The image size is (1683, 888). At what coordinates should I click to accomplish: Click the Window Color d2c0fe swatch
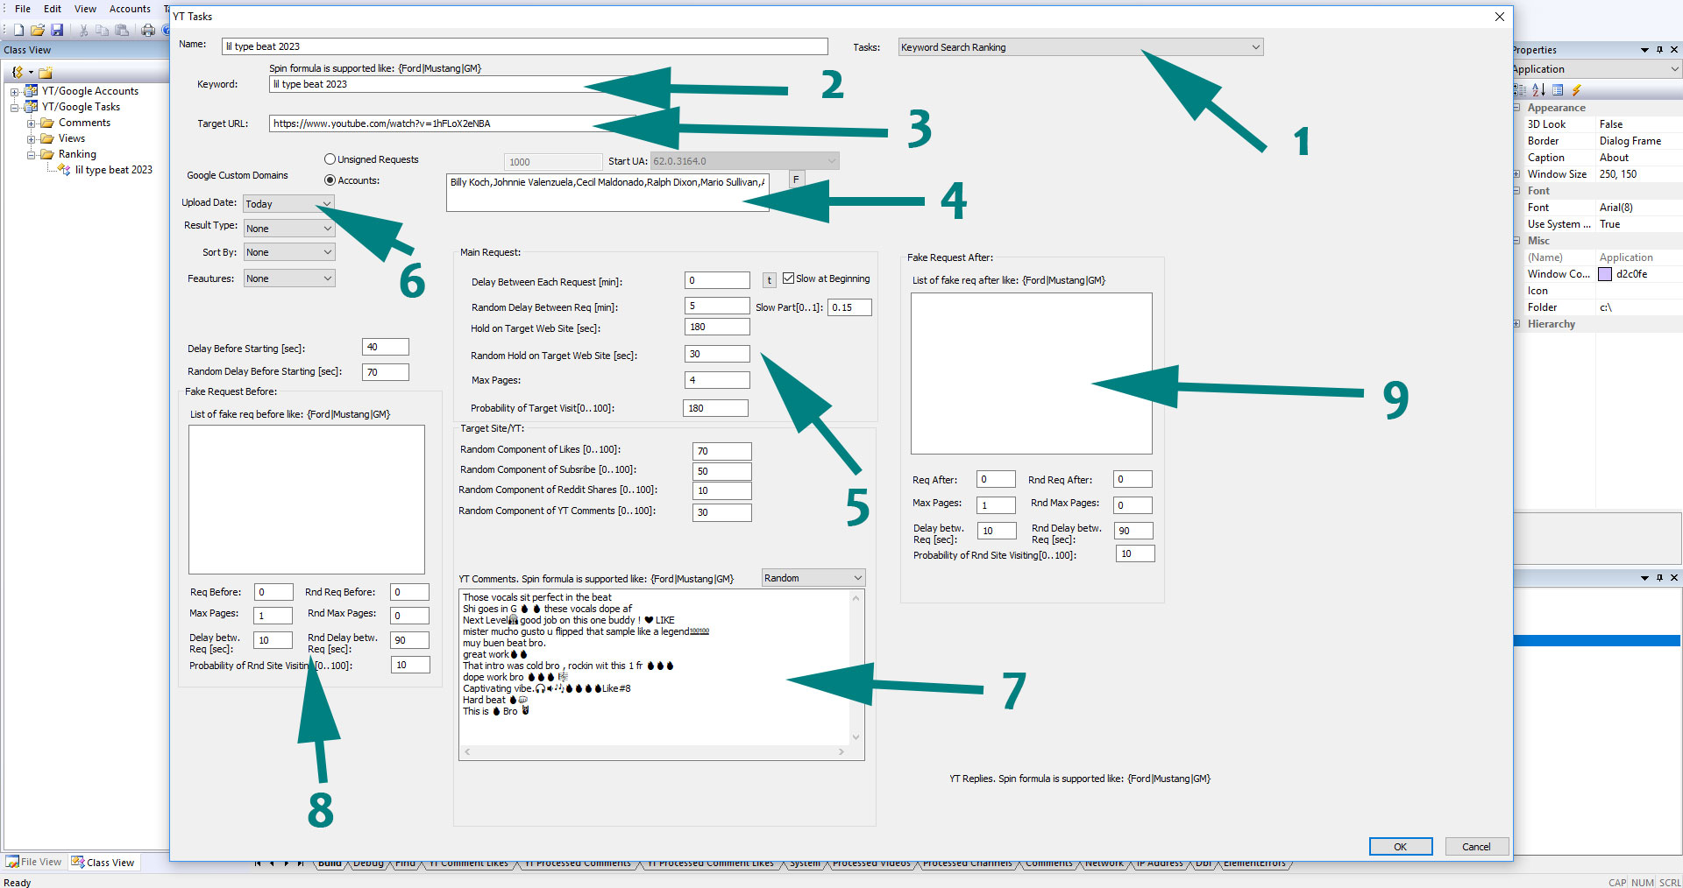[x=1605, y=274]
